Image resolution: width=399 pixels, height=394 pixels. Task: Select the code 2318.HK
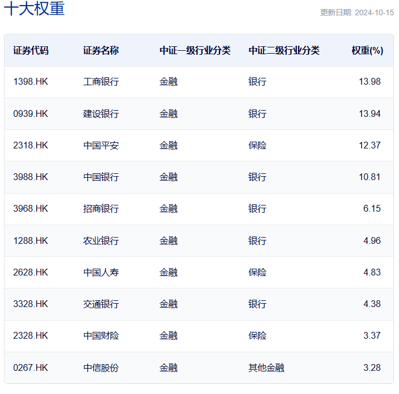point(30,145)
